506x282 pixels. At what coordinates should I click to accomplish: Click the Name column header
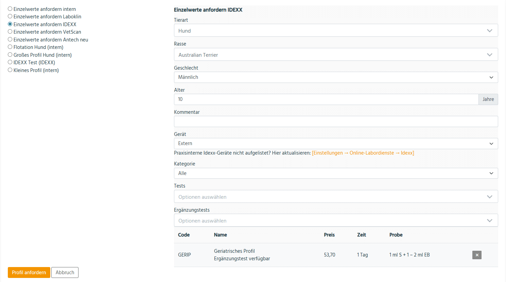tap(221, 235)
